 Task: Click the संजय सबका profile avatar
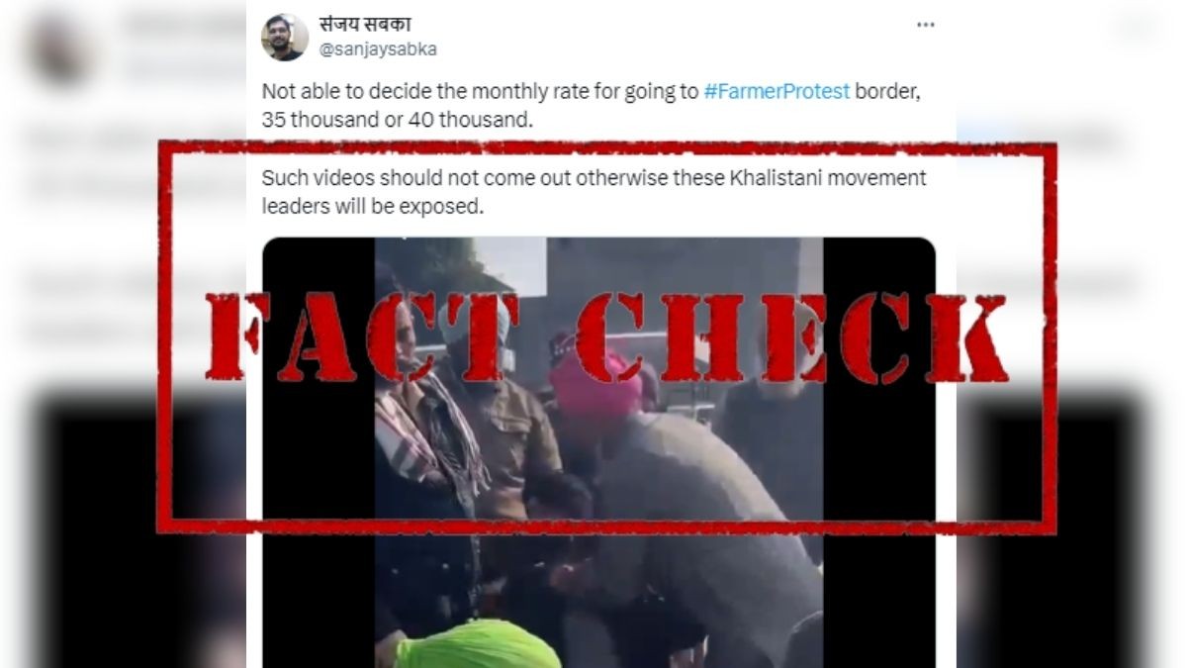click(x=285, y=38)
